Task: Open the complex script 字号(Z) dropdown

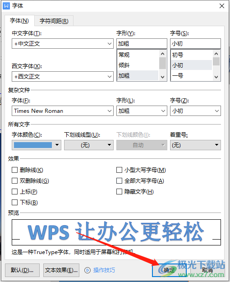Action: 195,111
